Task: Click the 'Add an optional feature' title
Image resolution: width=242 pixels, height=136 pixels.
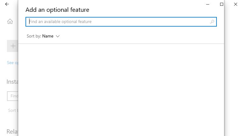Action: click(57, 10)
